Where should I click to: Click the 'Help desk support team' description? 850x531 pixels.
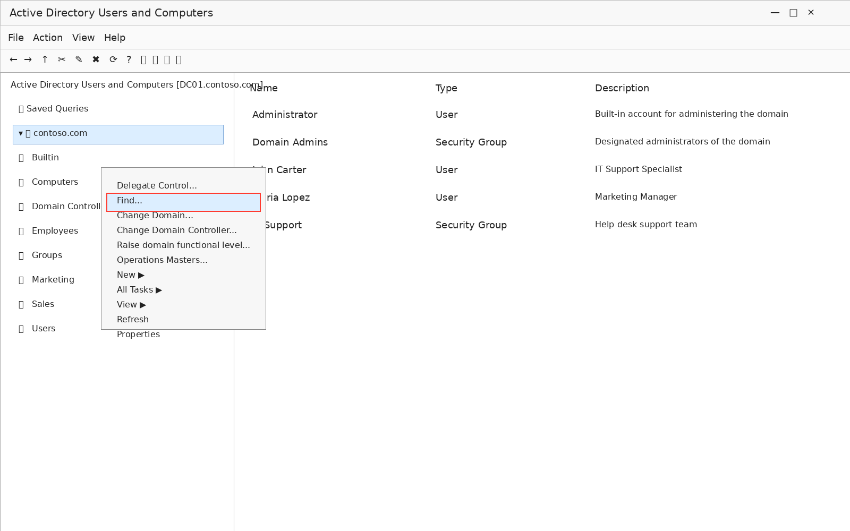(x=645, y=225)
